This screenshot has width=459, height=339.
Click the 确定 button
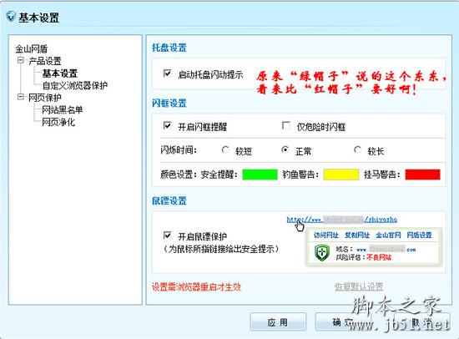click(x=343, y=322)
